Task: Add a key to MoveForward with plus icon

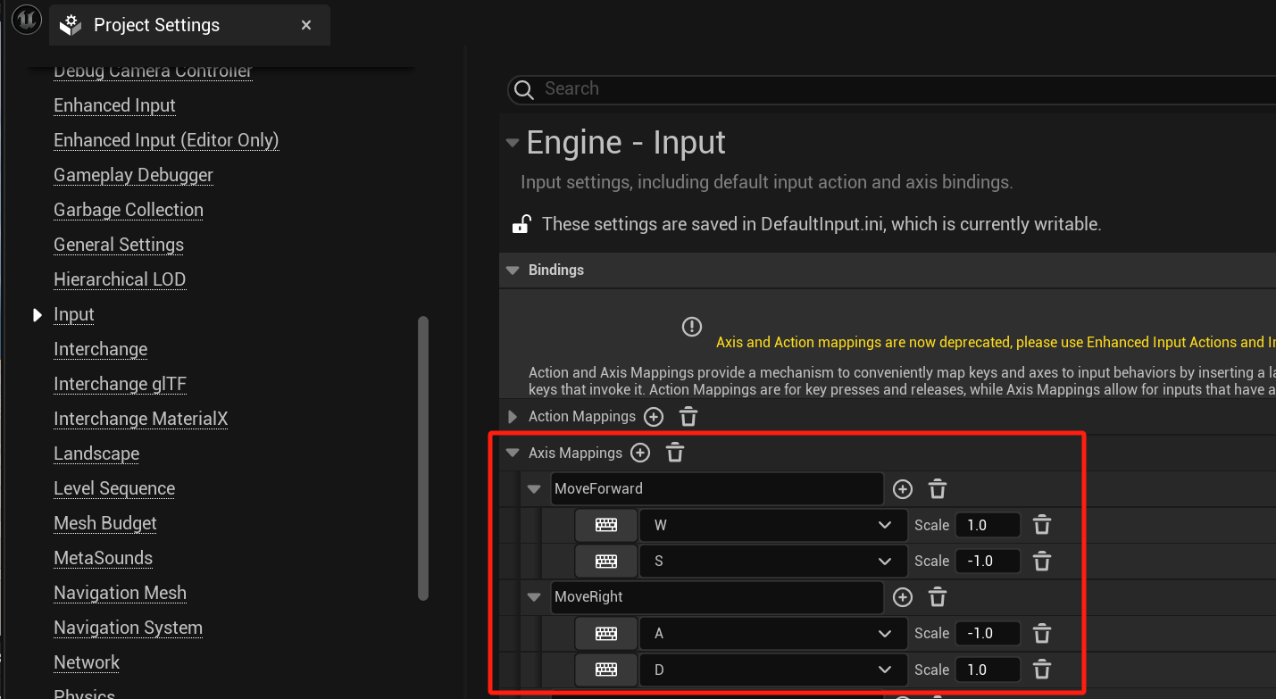Action: click(x=903, y=489)
